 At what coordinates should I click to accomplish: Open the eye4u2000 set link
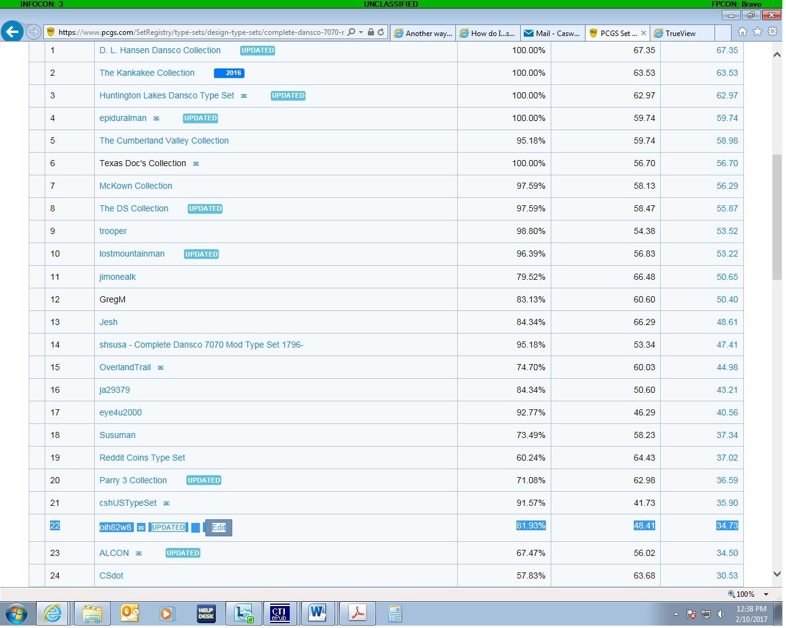[x=120, y=412]
